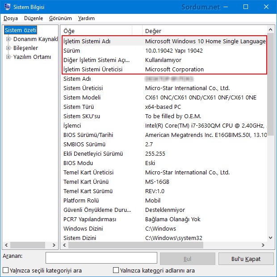This screenshot has height=277, width=277.
Task: Select the Sistem Modeli row
Action: [x=164, y=98]
